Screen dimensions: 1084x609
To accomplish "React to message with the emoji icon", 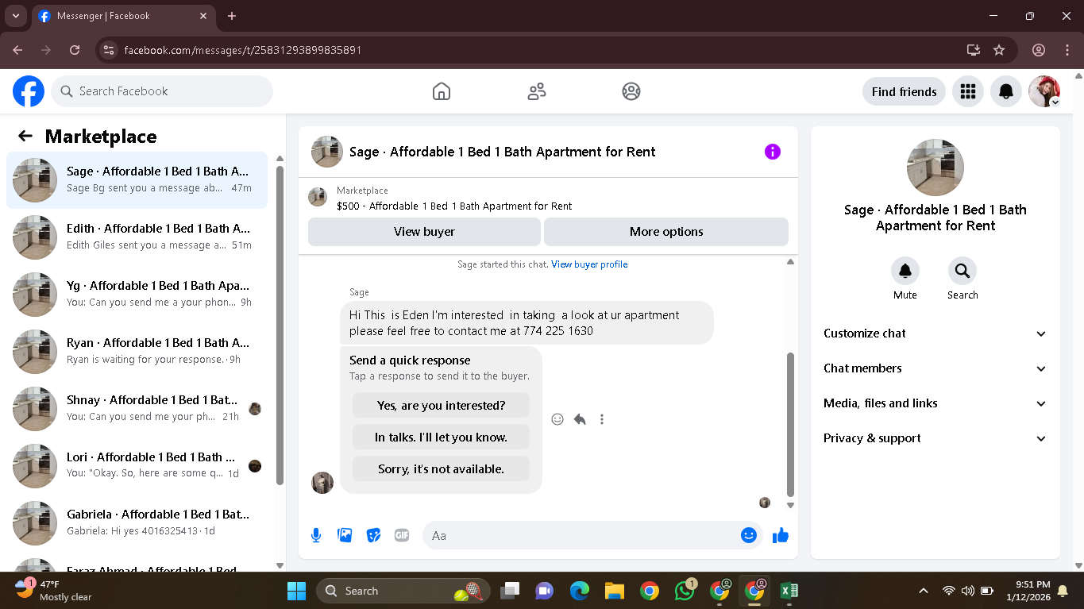I will [x=557, y=419].
